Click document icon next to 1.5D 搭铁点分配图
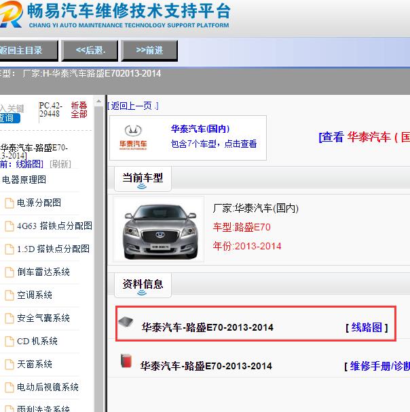Screen dimensions: 410x412 (10, 249)
